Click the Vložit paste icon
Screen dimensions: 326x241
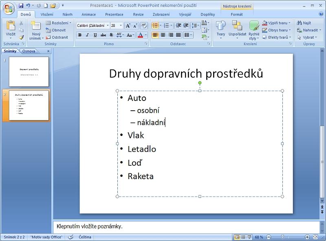11,26
